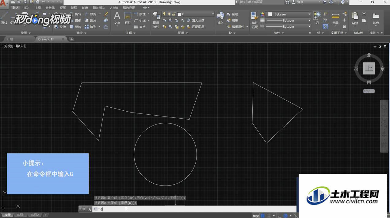
Task: Expand the Draw (绘图) panel
Action: 25,33
